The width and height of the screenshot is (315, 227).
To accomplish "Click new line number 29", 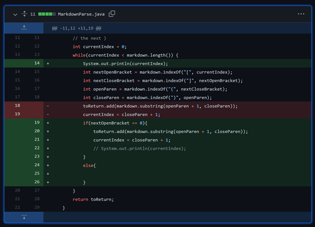I will (x=37, y=207).
